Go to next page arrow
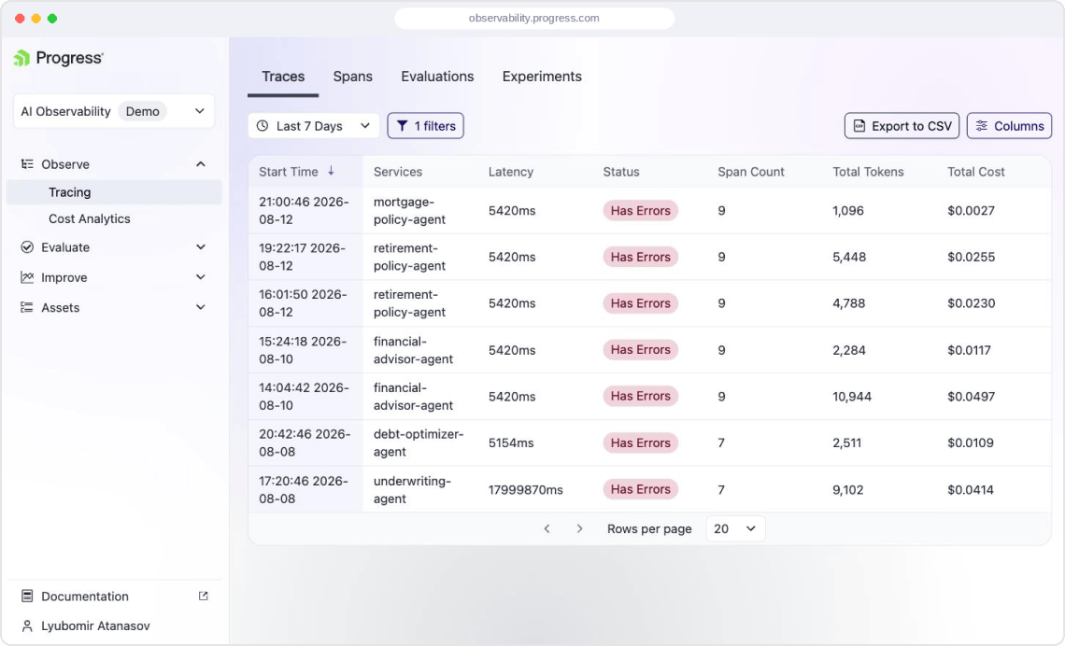Image resolution: width=1065 pixels, height=646 pixels. tap(579, 528)
